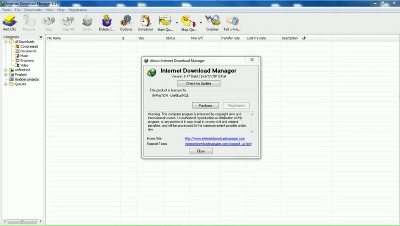
Task: Select Finished in the category tree
Action: pos(18,75)
